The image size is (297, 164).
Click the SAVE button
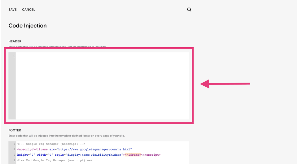(12, 10)
